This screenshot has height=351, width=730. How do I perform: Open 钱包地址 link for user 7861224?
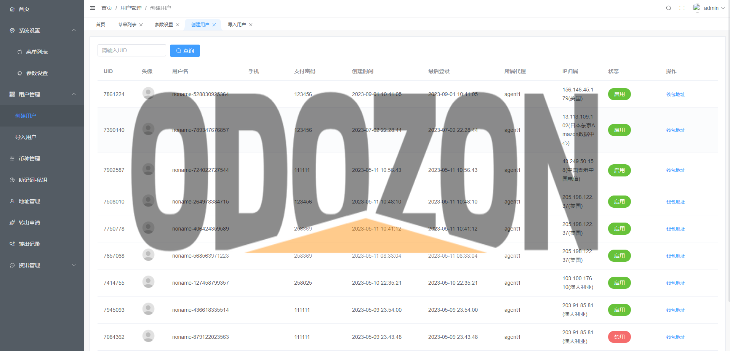tap(675, 95)
